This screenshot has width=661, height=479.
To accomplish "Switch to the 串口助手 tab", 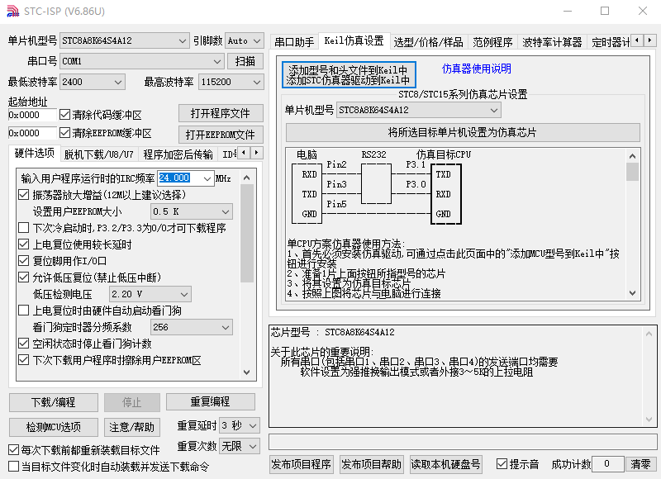I will [x=294, y=42].
